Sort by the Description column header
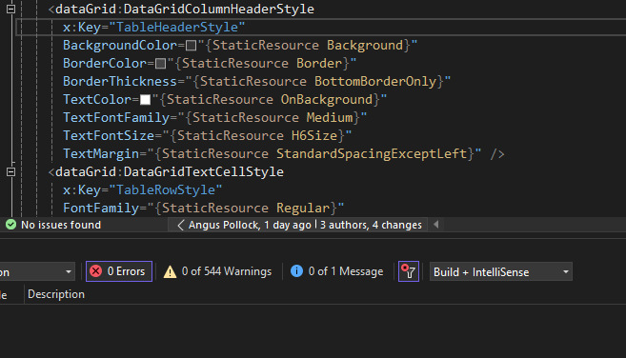Image resolution: width=626 pixels, height=358 pixels. pos(56,294)
